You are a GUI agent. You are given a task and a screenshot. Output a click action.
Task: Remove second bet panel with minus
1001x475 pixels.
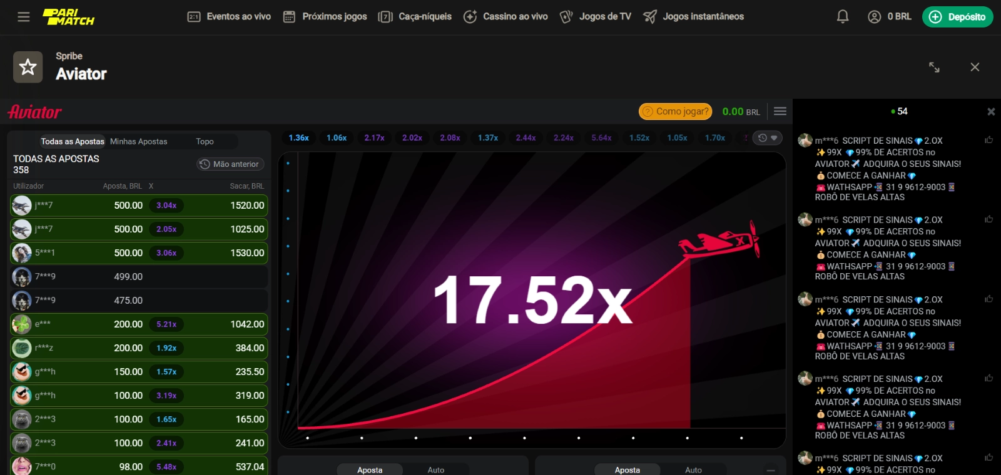[x=771, y=470]
